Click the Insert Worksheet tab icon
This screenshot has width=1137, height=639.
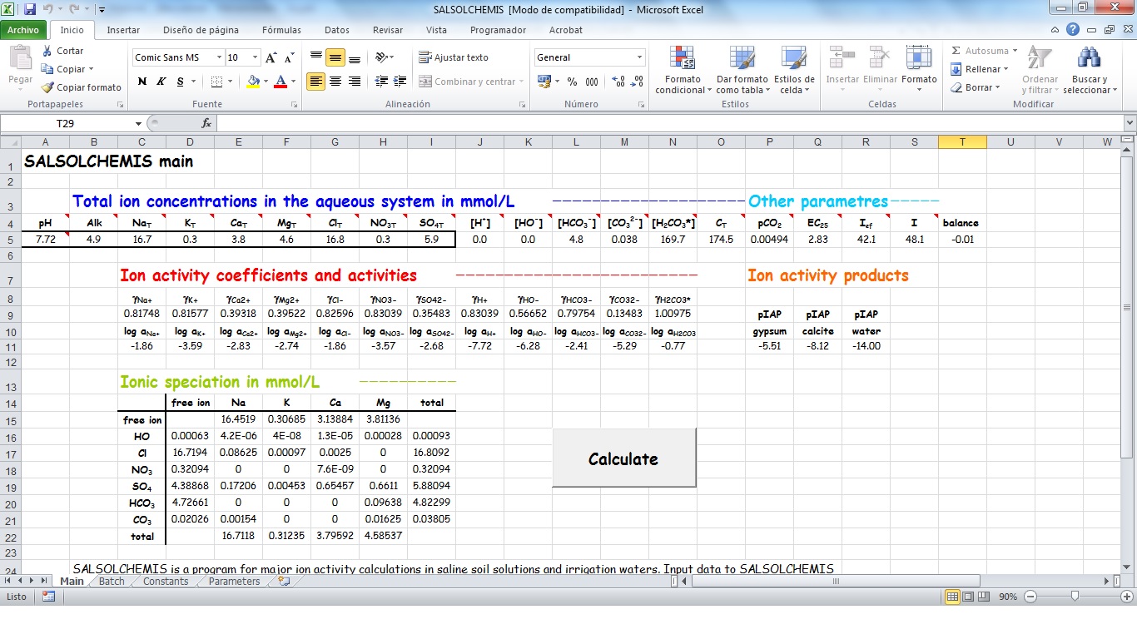click(x=284, y=582)
